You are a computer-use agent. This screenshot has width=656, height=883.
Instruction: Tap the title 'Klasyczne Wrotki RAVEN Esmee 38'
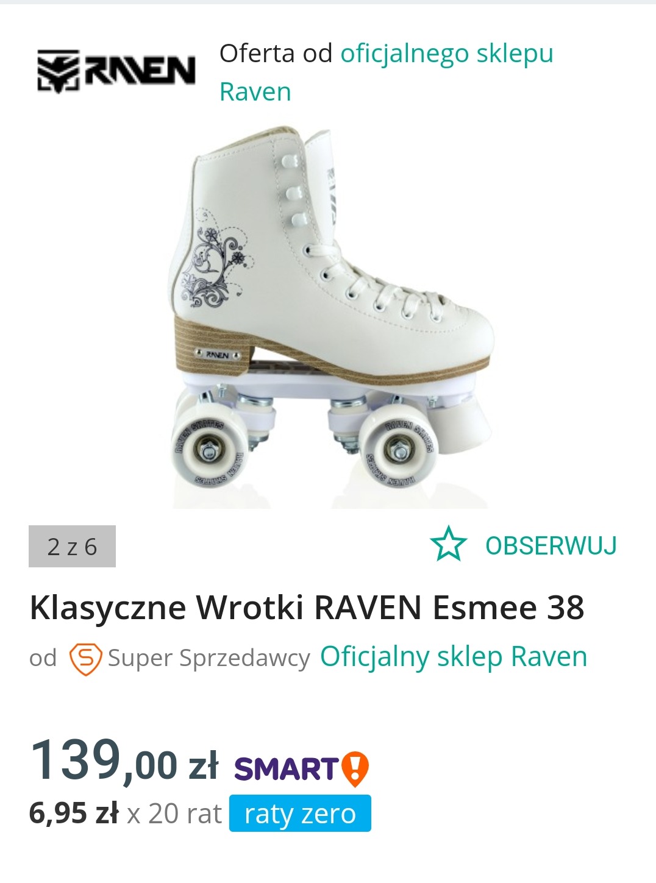tap(307, 608)
